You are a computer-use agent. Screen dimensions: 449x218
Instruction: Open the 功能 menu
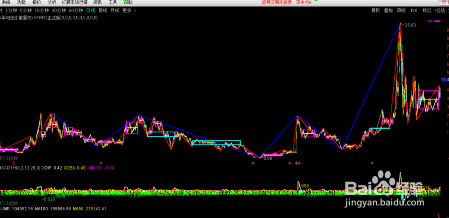click(x=21, y=3)
